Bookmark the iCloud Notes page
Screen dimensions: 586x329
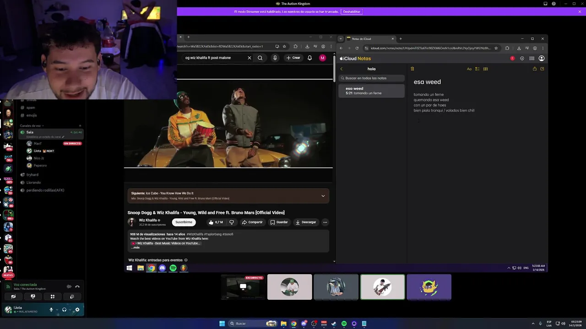point(496,48)
